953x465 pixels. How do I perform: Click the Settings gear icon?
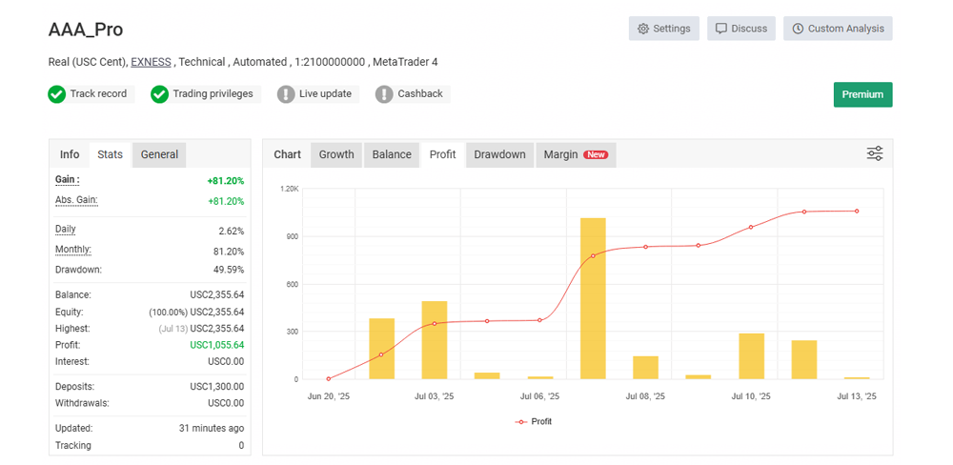pyautogui.click(x=643, y=29)
